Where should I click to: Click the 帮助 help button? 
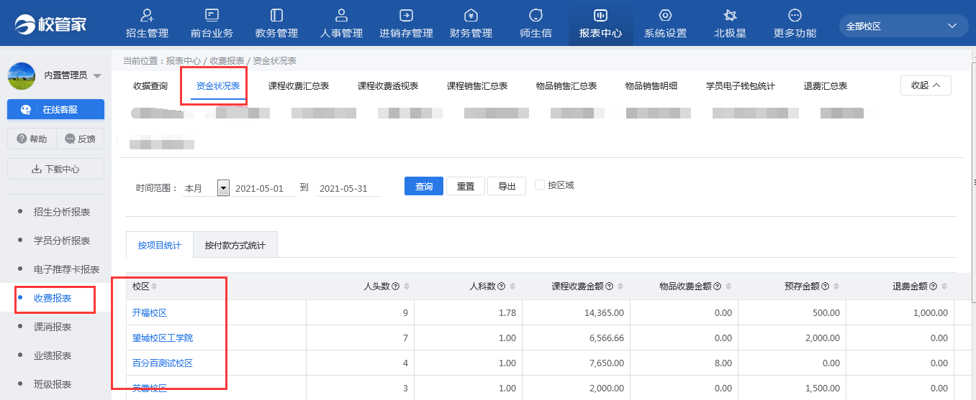pos(32,139)
